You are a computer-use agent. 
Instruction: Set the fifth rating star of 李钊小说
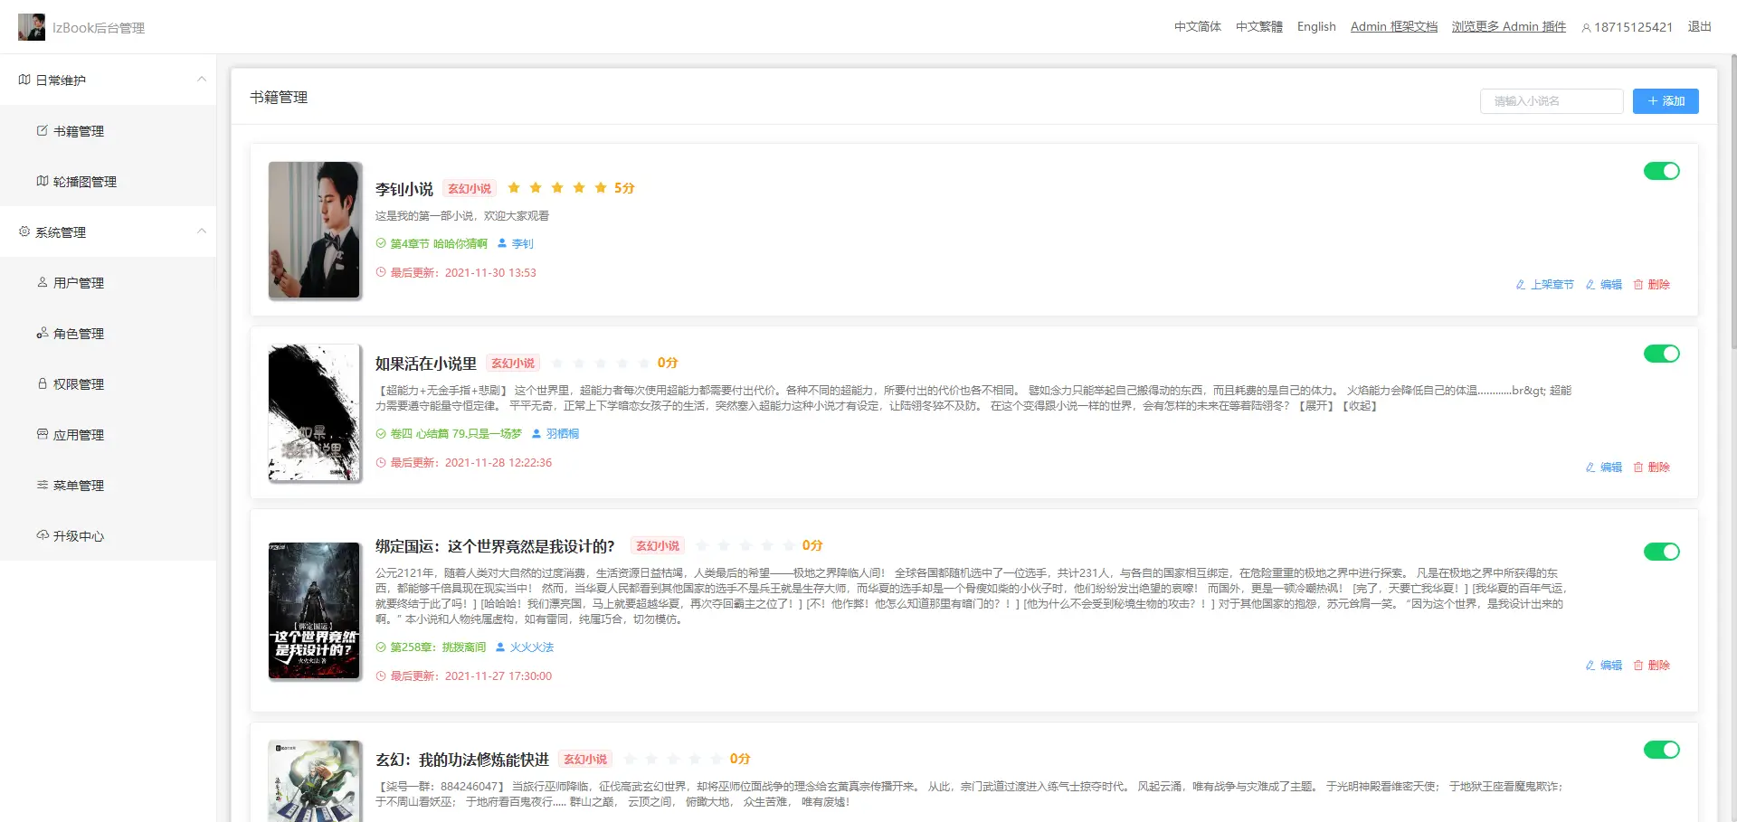601,188
